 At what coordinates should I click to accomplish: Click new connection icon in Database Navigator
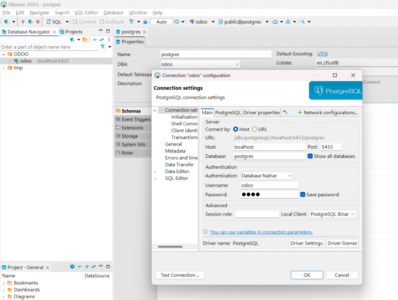coord(72,40)
